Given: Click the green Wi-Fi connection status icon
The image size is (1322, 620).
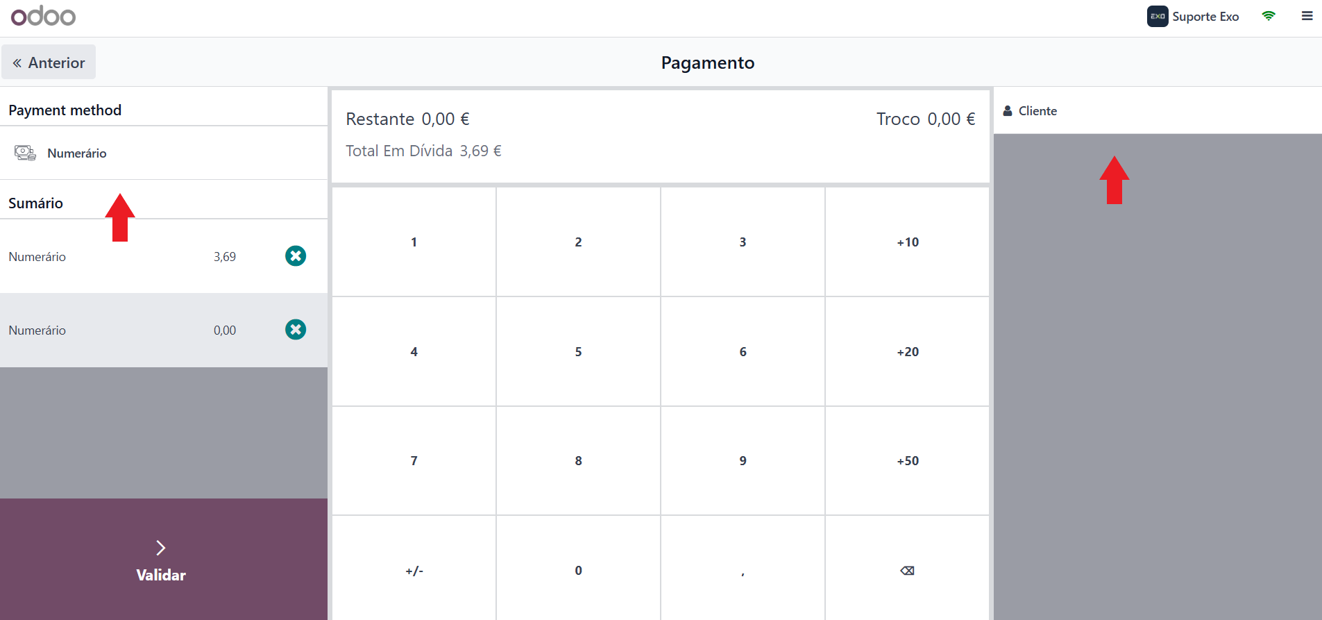Looking at the screenshot, I should pos(1269,16).
